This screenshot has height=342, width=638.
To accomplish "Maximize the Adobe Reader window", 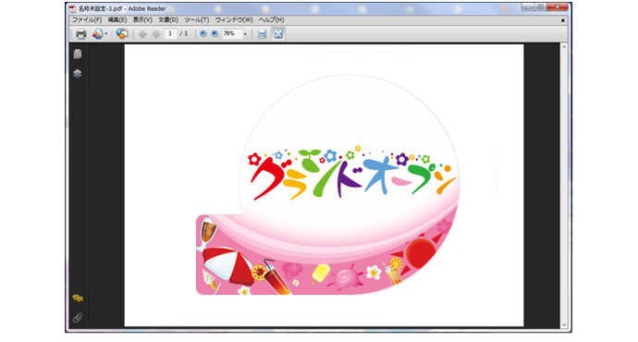I will (540, 6).
